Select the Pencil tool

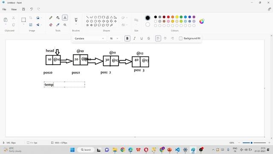click(x=51, y=18)
